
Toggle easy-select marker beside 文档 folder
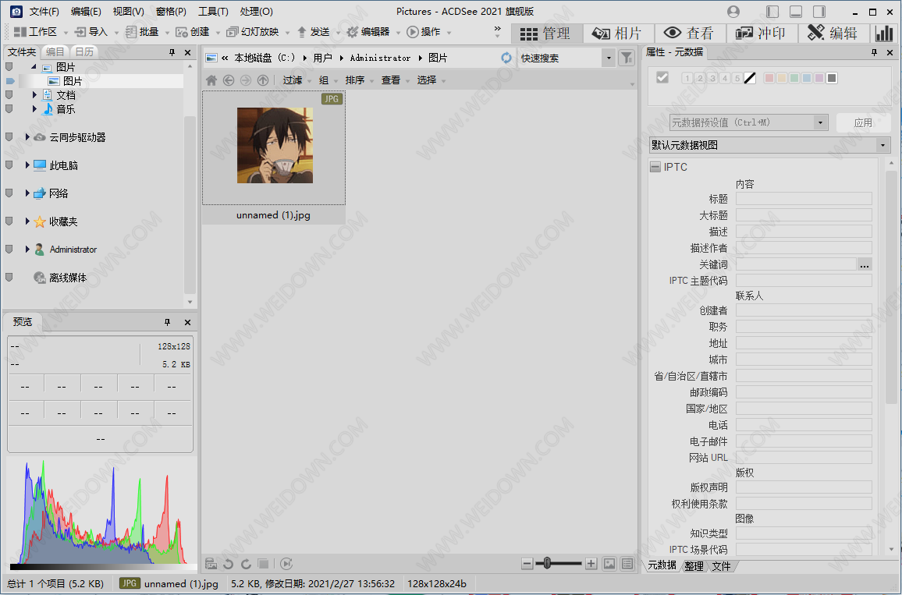9,95
